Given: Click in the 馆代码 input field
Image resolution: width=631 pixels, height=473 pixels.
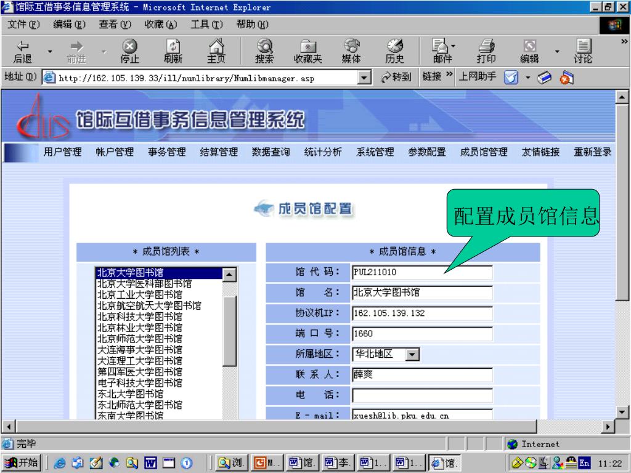Looking at the screenshot, I should click(x=421, y=272).
